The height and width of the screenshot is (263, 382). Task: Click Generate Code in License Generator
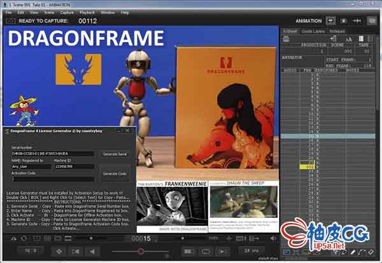115,173
